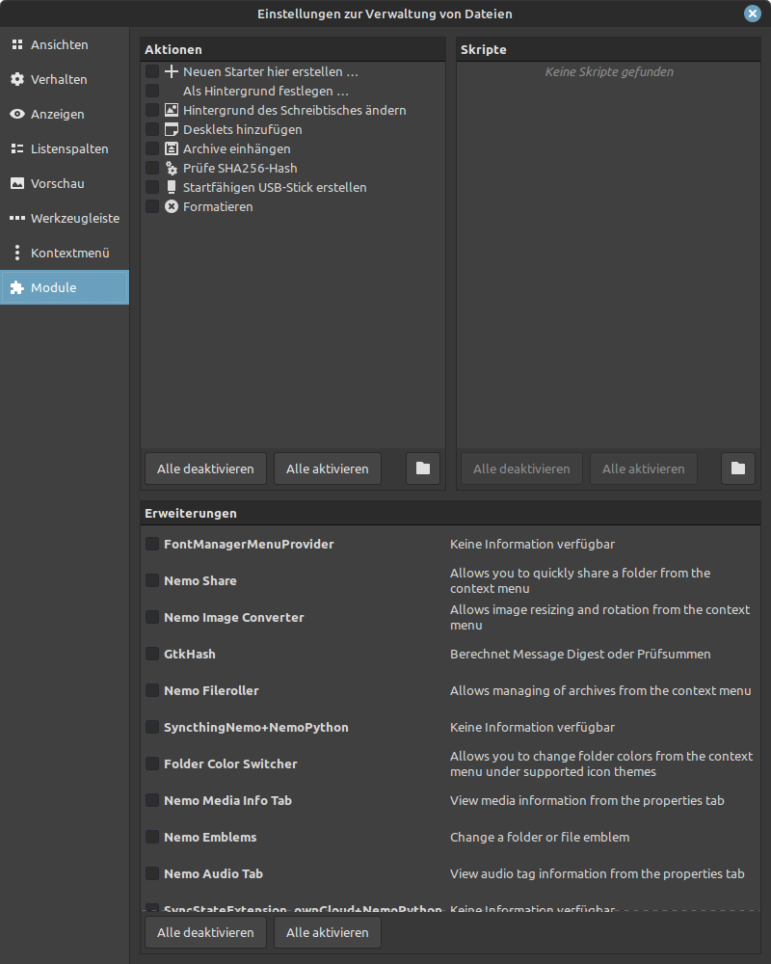Click the Kontextmenü vertical dots icon
Viewport: 771px width, 964px height.
click(17, 253)
